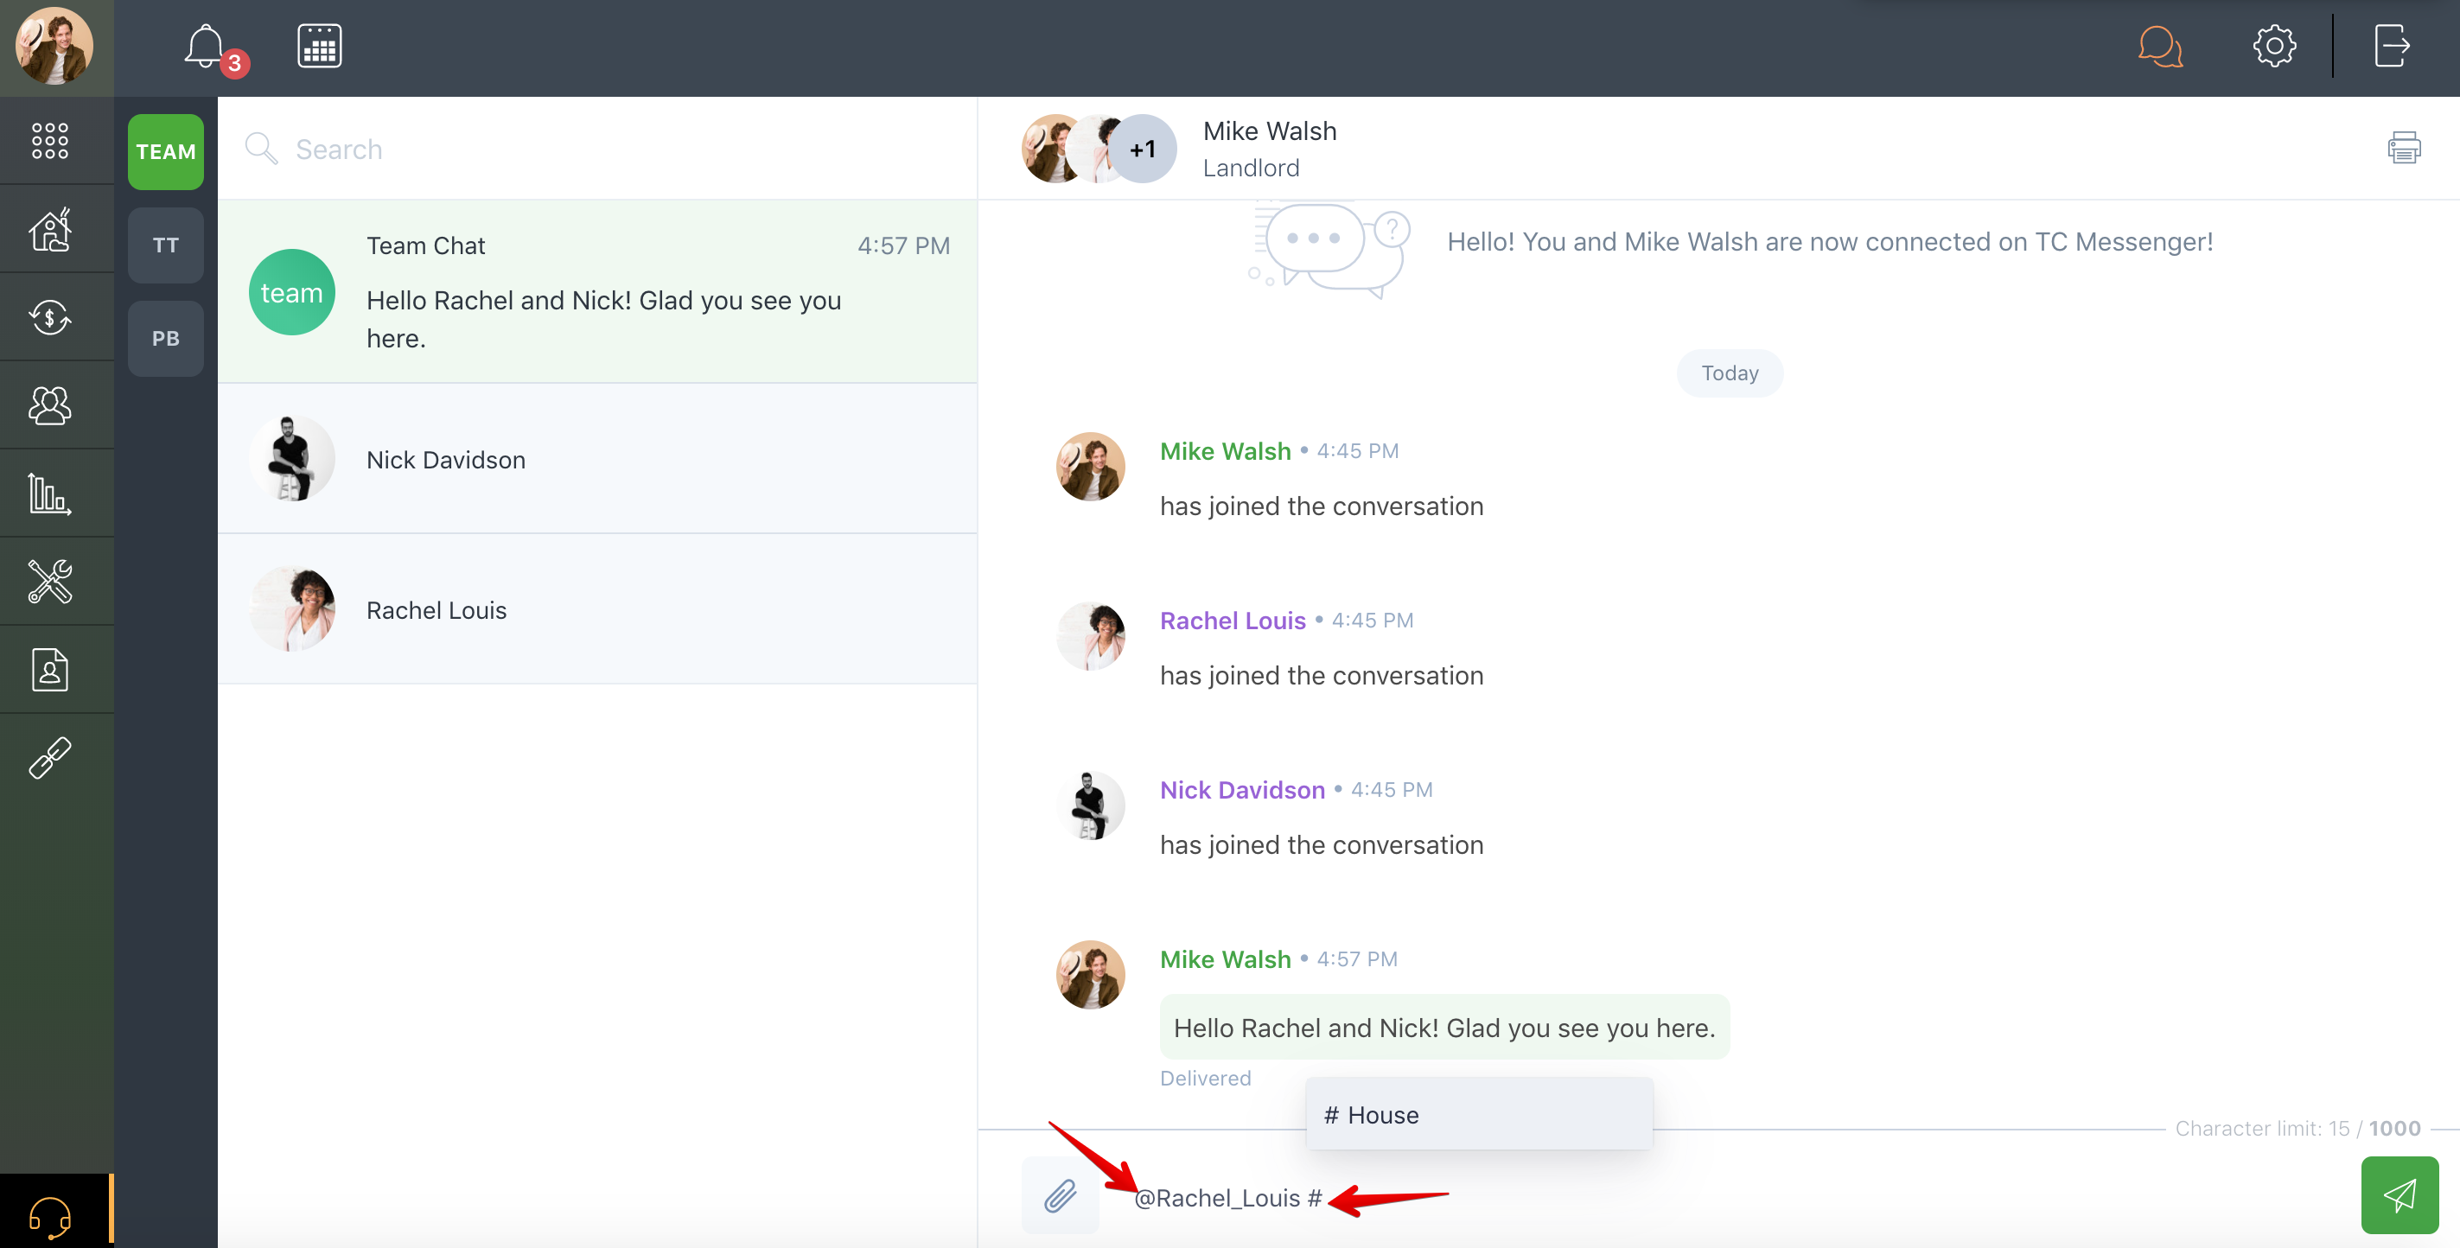The image size is (2460, 1248).
Task: Click Mike Walsh title in chat header
Action: (1269, 131)
